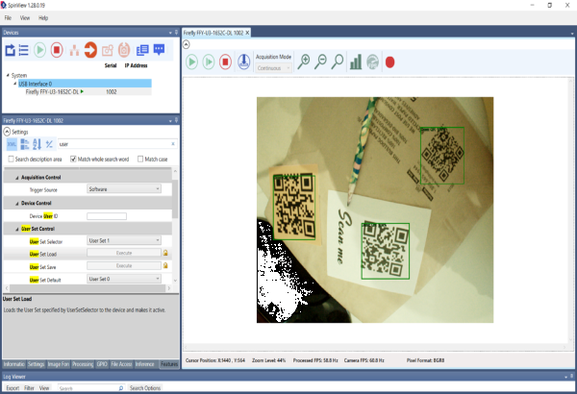The width and height of the screenshot is (577, 394).
Task: Open the Devices panel options arrow
Action: (x=170, y=33)
